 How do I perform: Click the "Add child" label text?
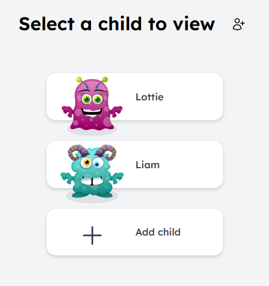click(158, 232)
